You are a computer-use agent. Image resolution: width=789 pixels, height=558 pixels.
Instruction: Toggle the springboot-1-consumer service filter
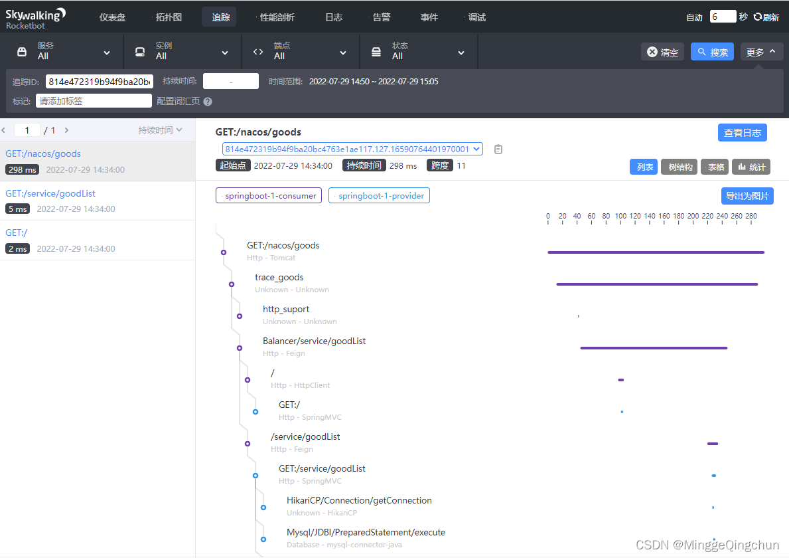pos(269,196)
